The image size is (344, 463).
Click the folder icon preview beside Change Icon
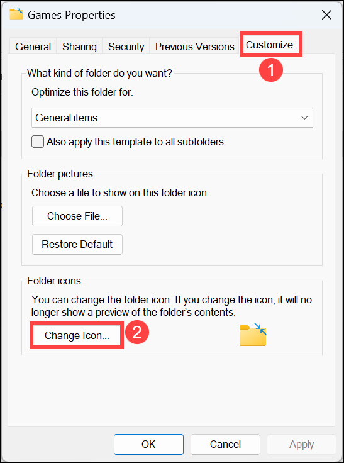pos(253,334)
